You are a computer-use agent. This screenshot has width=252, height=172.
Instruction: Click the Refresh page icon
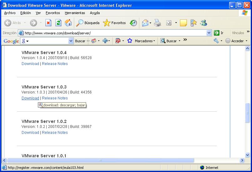point(58,23)
